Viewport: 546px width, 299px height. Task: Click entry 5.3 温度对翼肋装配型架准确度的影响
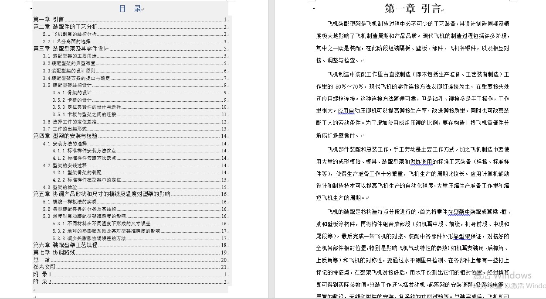[x=135, y=216]
